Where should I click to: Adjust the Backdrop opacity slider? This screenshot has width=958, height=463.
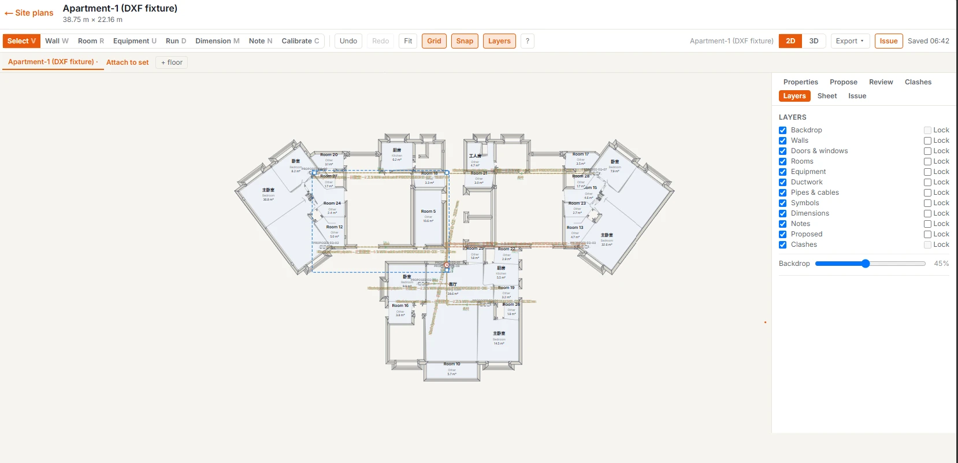click(870, 264)
